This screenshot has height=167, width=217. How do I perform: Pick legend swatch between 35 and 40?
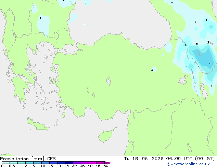pos(85,163)
